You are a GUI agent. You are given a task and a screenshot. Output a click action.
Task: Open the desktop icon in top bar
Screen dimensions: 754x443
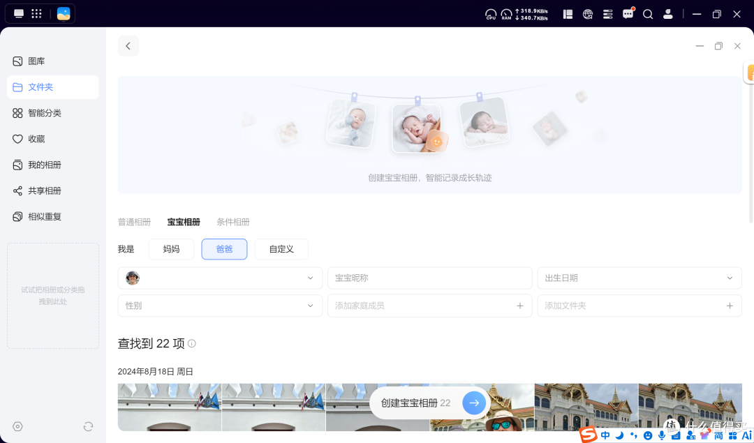(19, 13)
